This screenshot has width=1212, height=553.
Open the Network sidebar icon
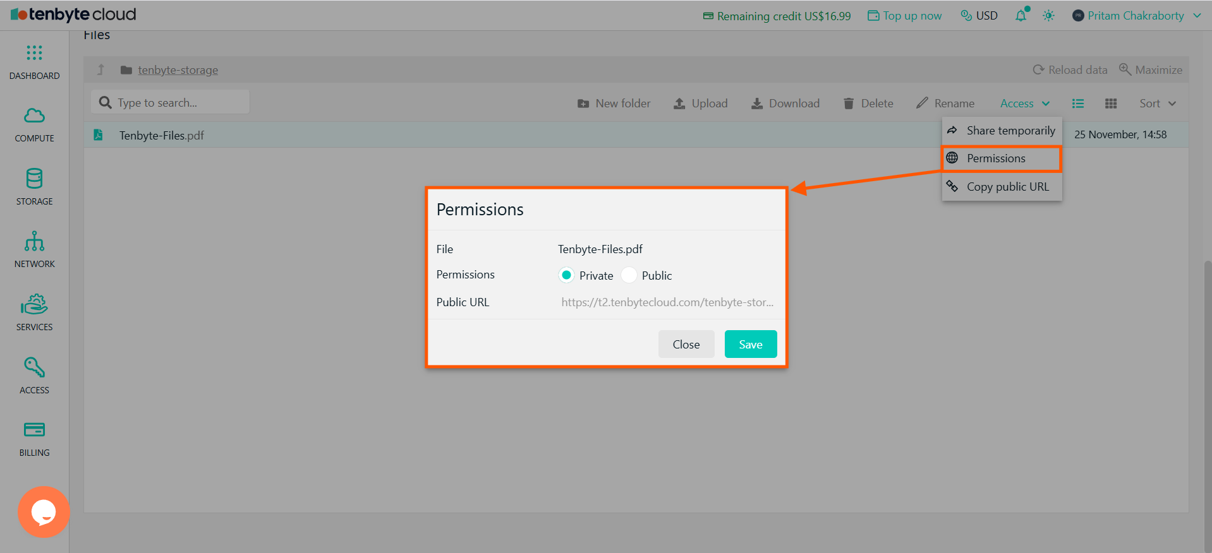[34, 241]
